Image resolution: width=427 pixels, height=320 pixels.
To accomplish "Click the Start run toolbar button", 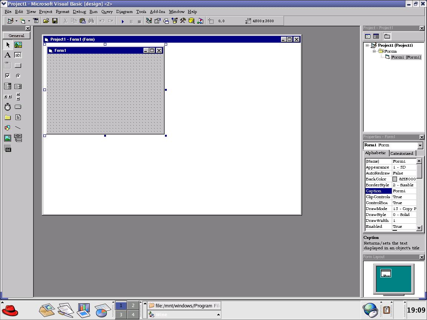I will point(123,21).
